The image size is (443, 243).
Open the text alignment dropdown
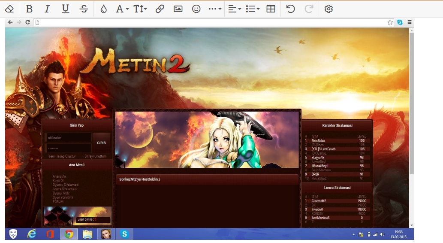point(235,9)
